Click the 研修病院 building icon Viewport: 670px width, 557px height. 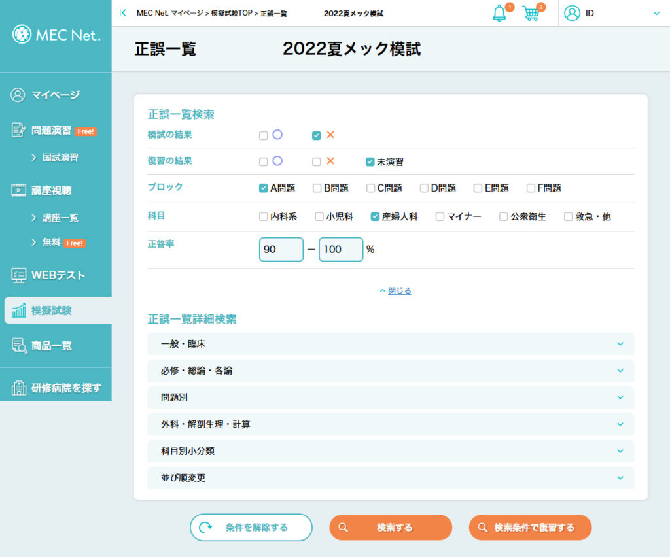[18, 388]
